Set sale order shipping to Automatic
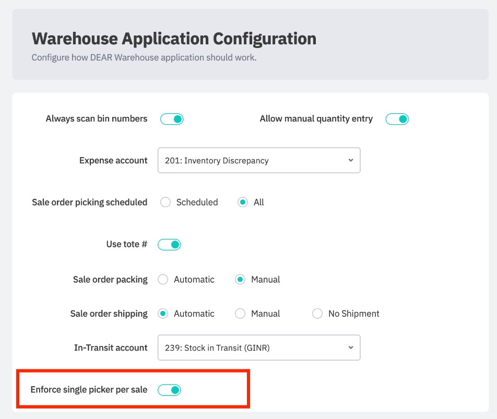 pyautogui.click(x=163, y=314)
